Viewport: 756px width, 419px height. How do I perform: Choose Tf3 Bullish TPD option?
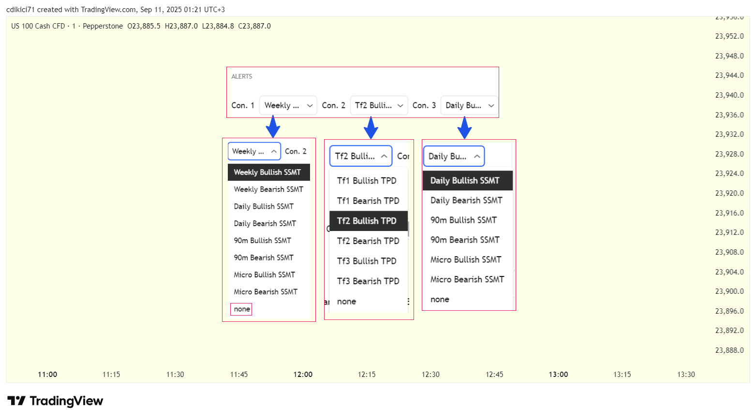pyautogui.click(x=369, y=261)
